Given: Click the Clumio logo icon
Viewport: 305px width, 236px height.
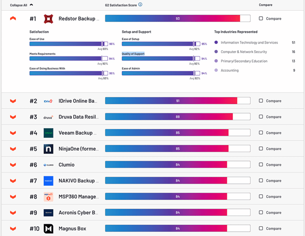Looking at the screenshot, I should point(48,165).
